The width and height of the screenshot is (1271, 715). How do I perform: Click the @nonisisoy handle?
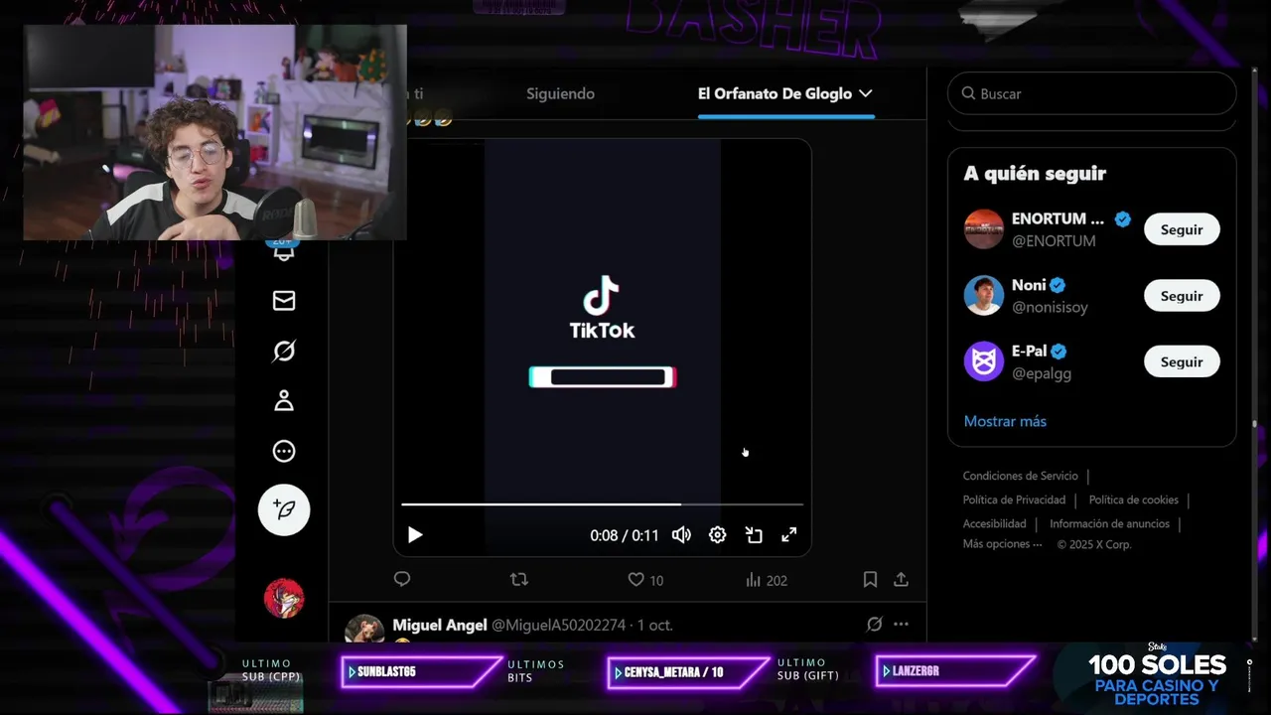pyautogui.click(x=1050, y=308)
